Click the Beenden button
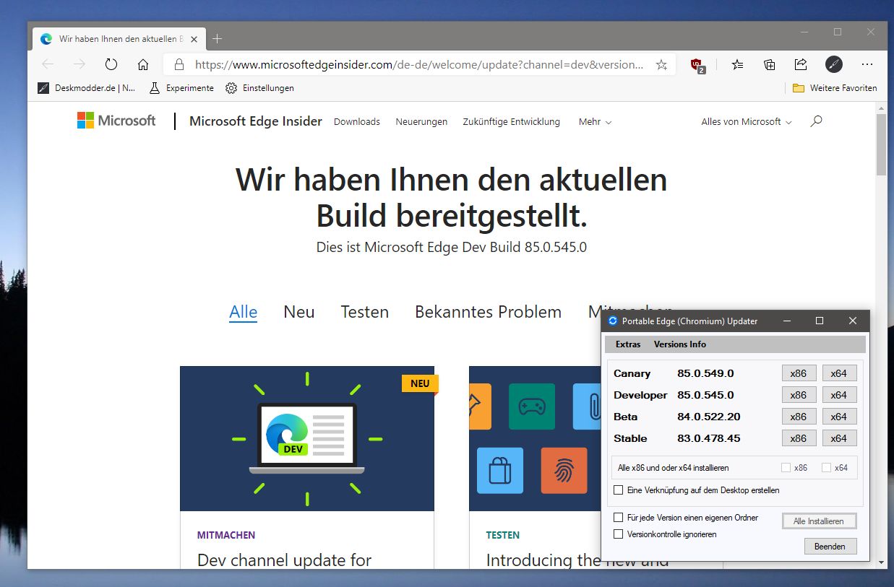 [830, 547]
